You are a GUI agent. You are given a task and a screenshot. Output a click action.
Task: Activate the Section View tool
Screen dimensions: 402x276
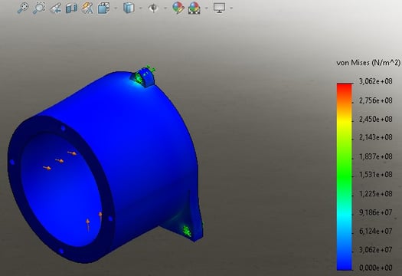pyautogui.click(x=71, y=8)
